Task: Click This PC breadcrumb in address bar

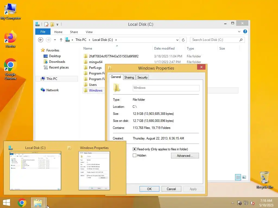Action: [81, 40]
